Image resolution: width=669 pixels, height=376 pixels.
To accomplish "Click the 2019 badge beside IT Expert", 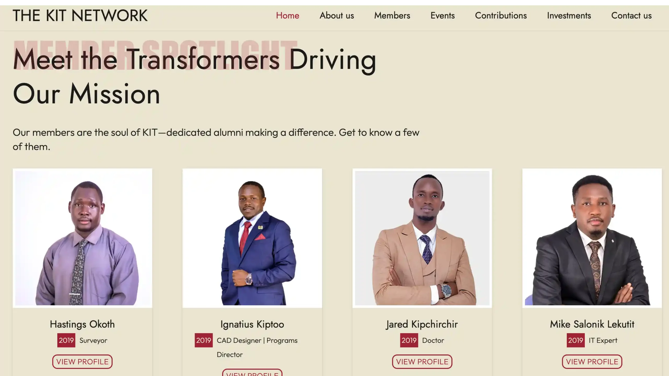I will click(x=576, y=340).
